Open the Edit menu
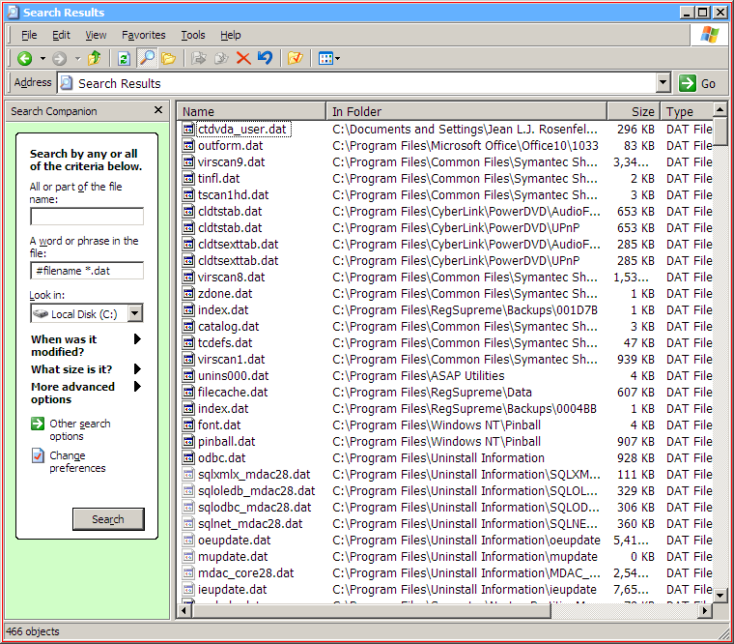This screenshot has width=734, height=644. coord(61,35)
